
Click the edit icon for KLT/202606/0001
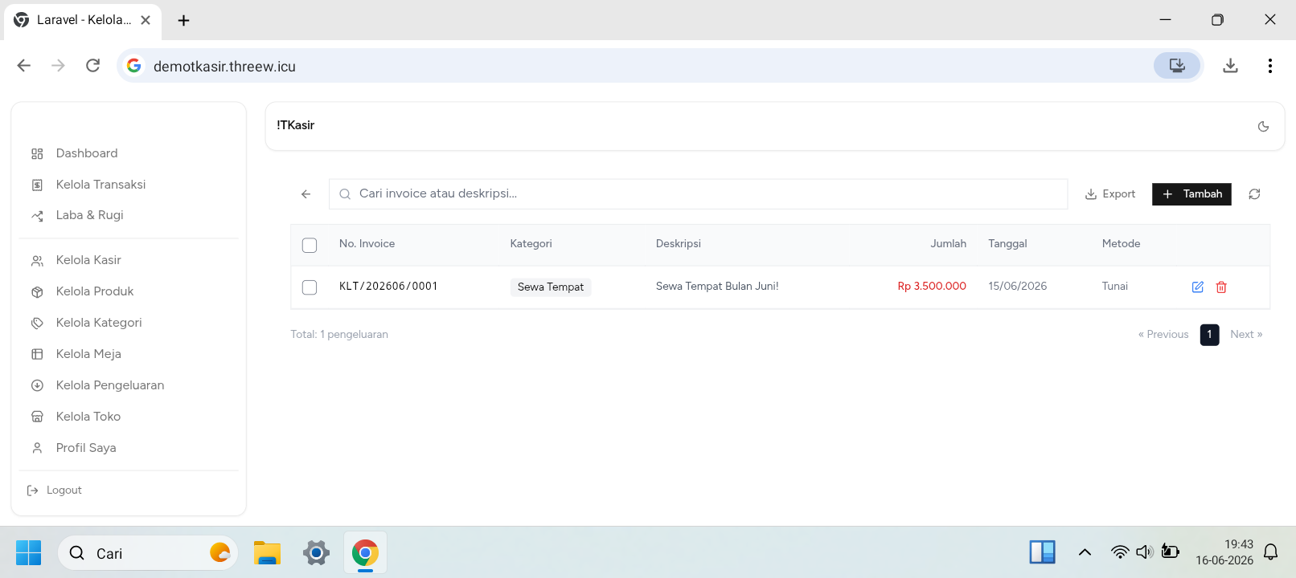click(x=1197, y=287)
